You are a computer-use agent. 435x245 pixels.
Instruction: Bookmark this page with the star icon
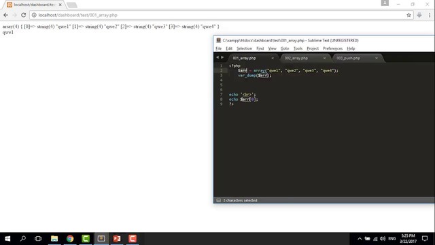pos(408,15)
